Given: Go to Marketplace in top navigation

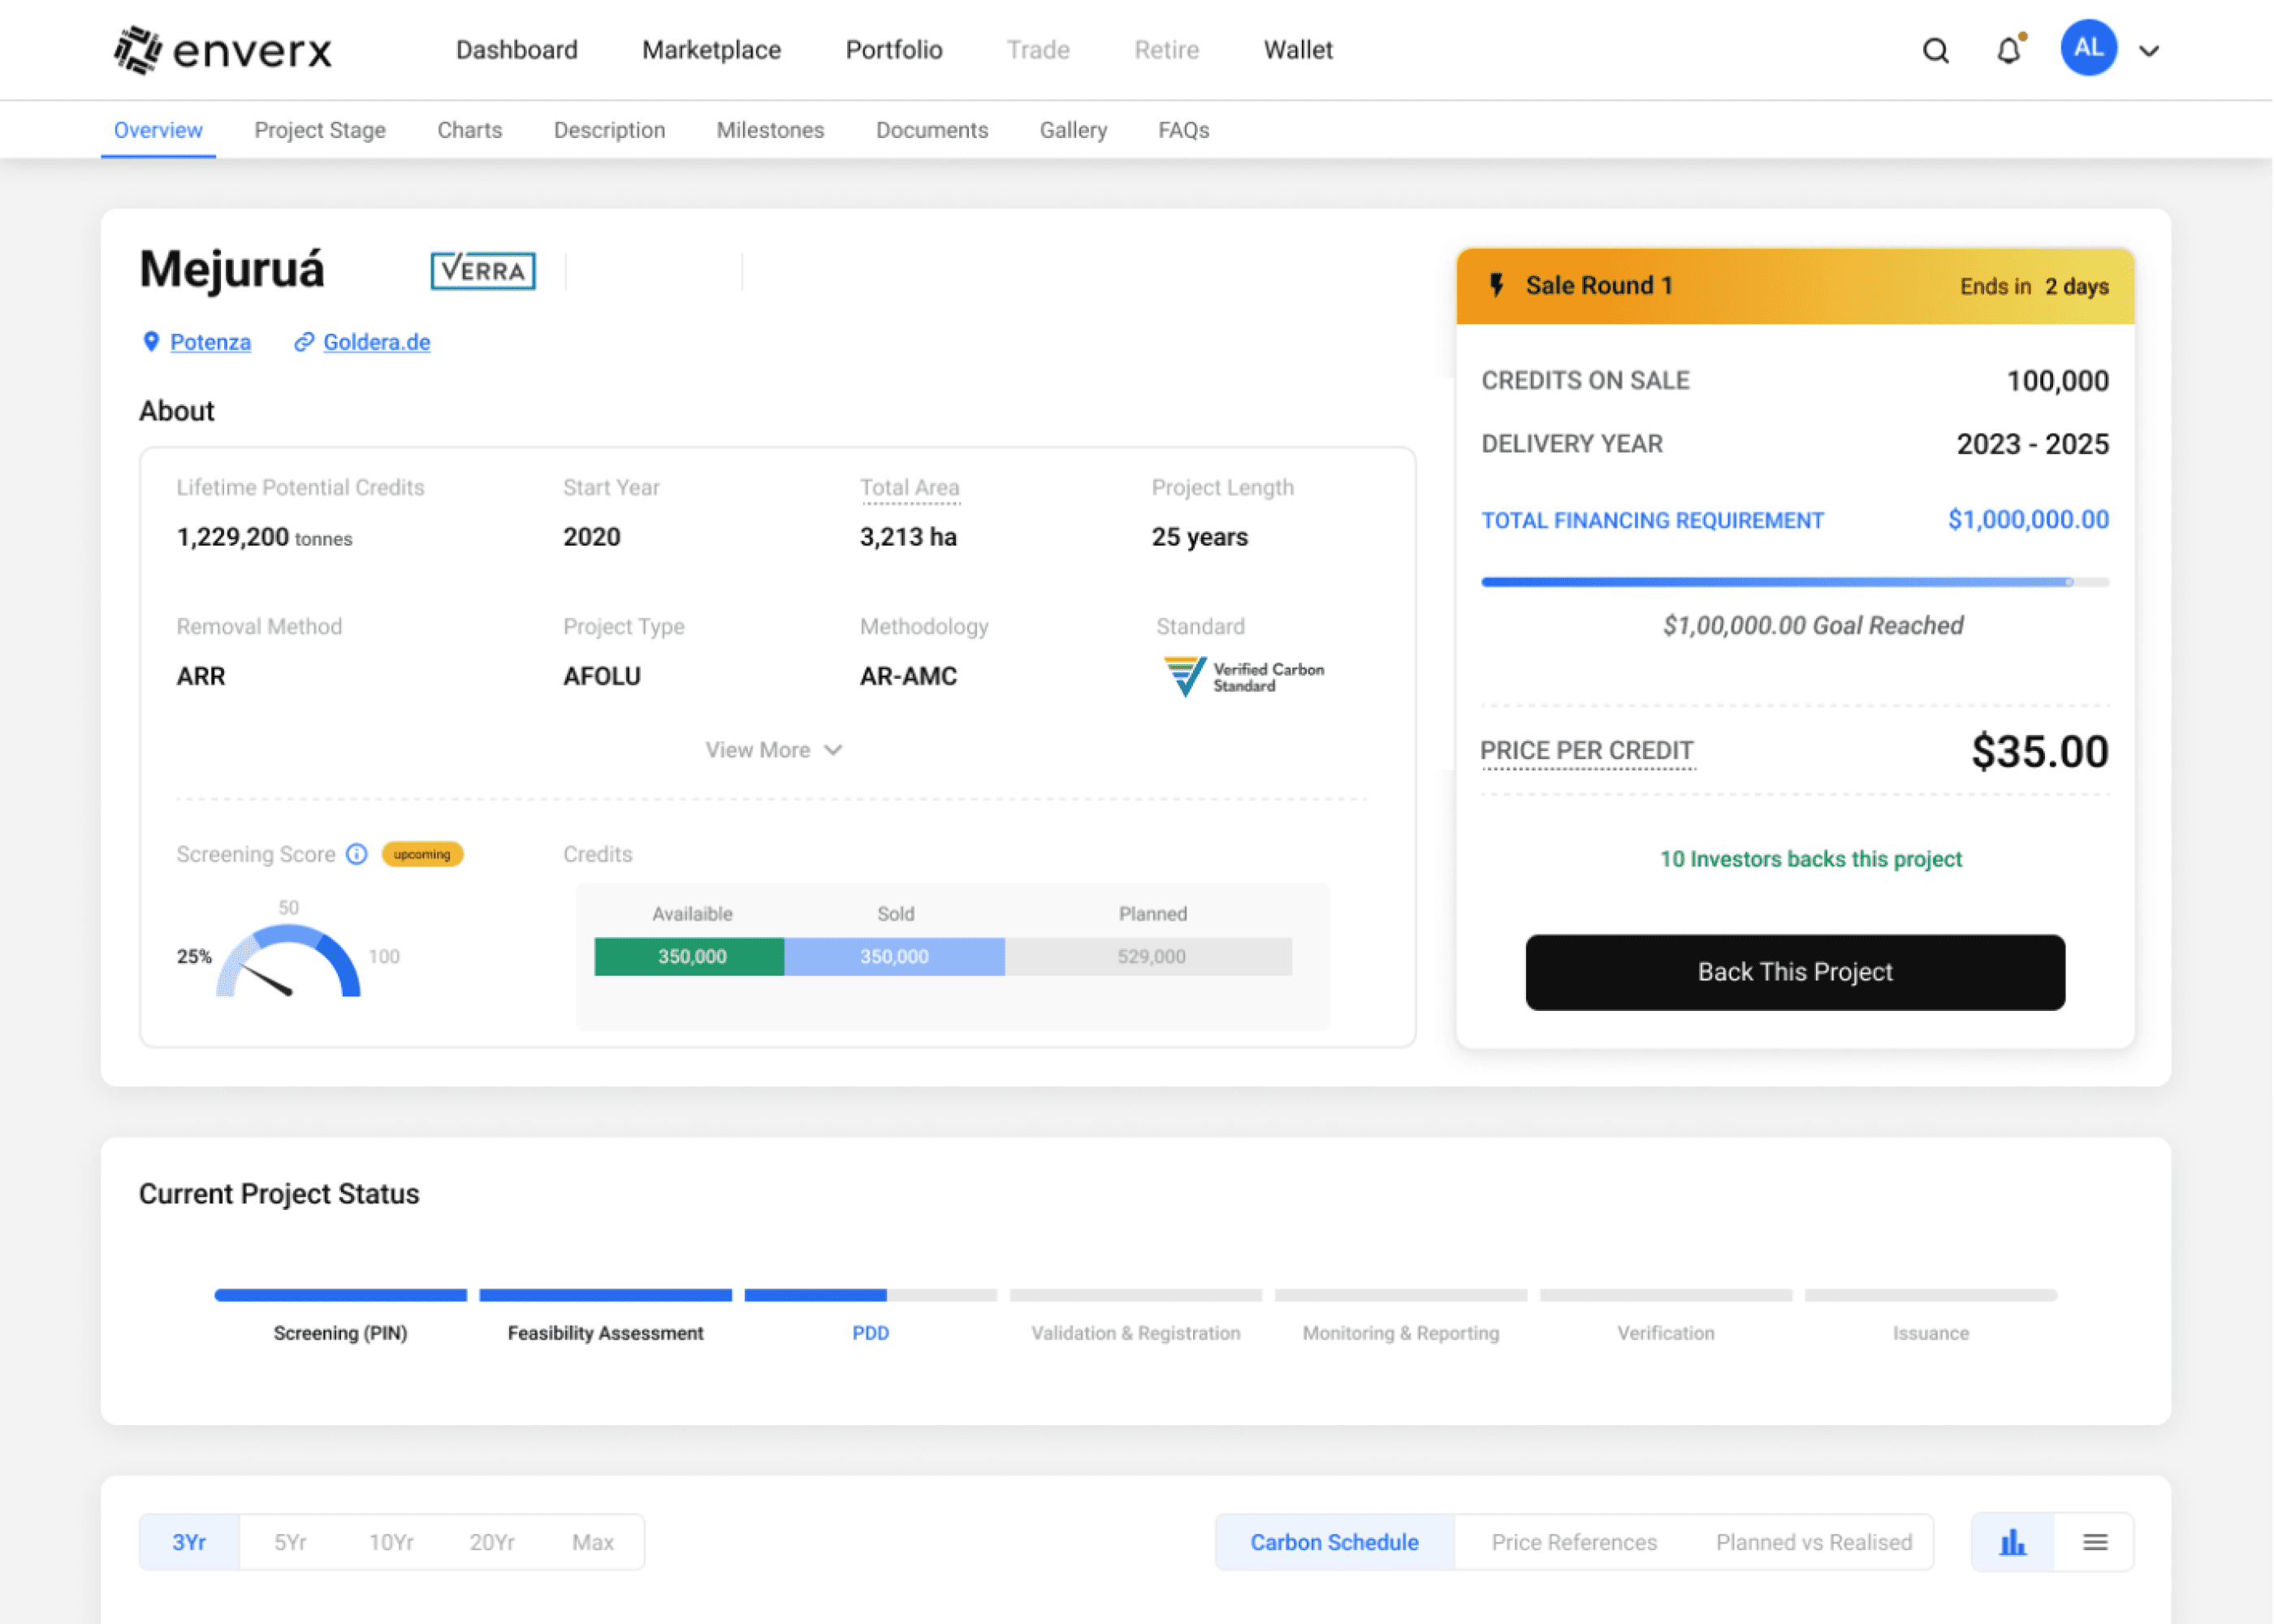Looking at the screenshot, I should (711, 50).
